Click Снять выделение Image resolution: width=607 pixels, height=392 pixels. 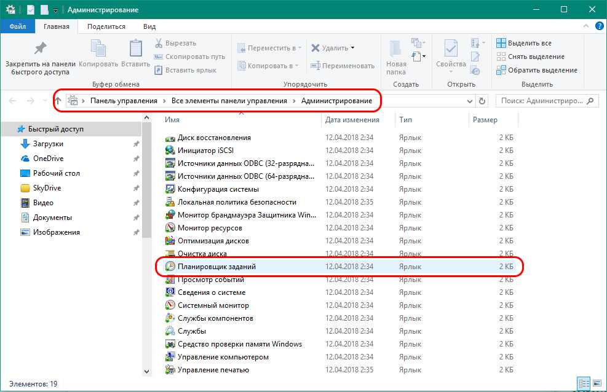point(530,57)
